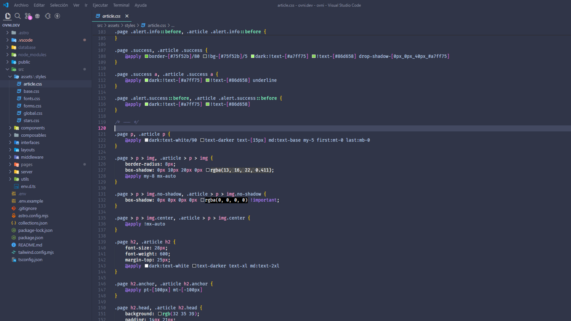Open the robot-face extension view icon
Image resolution: width=571 pixels, height=321 pixels.
tap(37, 16)
